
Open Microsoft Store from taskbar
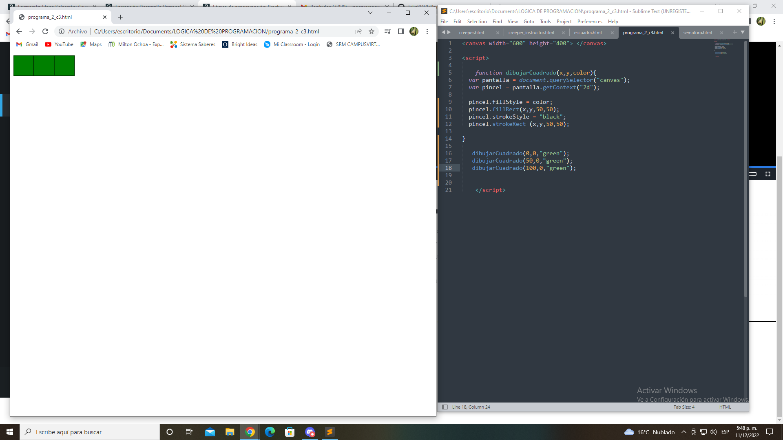point(290,432)
